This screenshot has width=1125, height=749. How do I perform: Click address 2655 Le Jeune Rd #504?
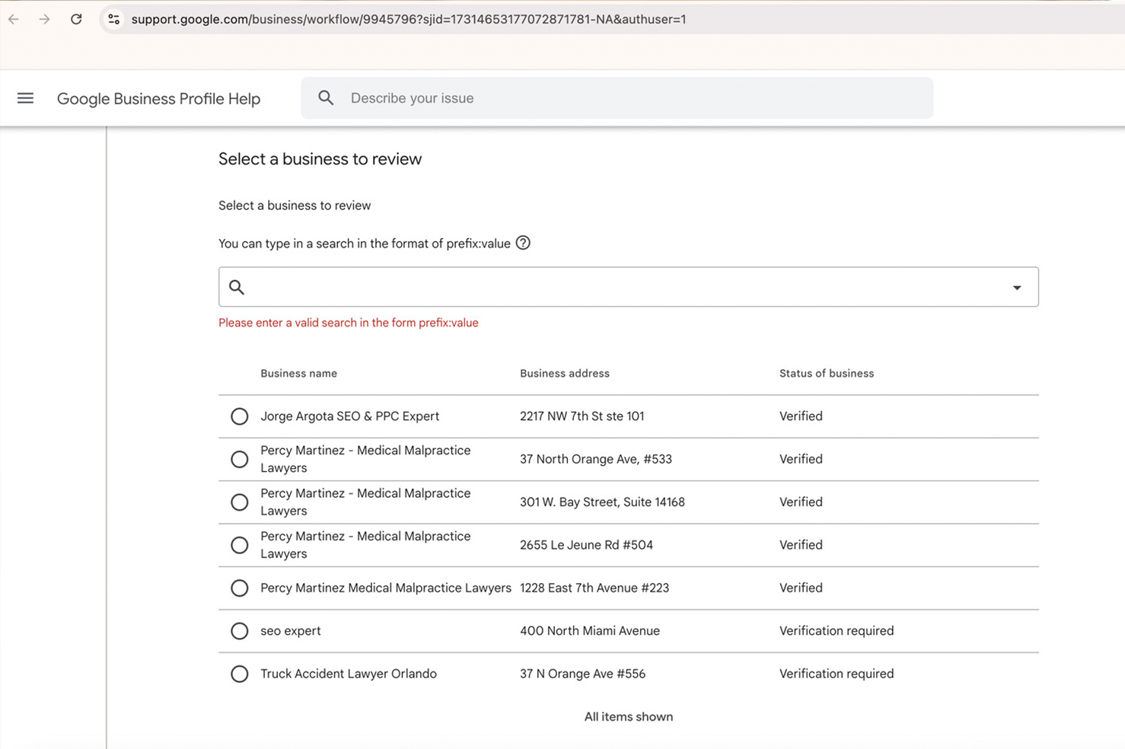pos(586,545)
